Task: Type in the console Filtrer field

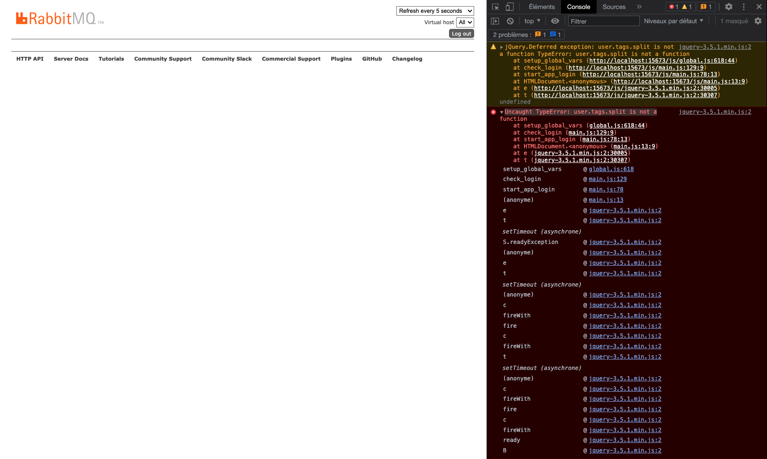Action: click(x=603, y=21)
